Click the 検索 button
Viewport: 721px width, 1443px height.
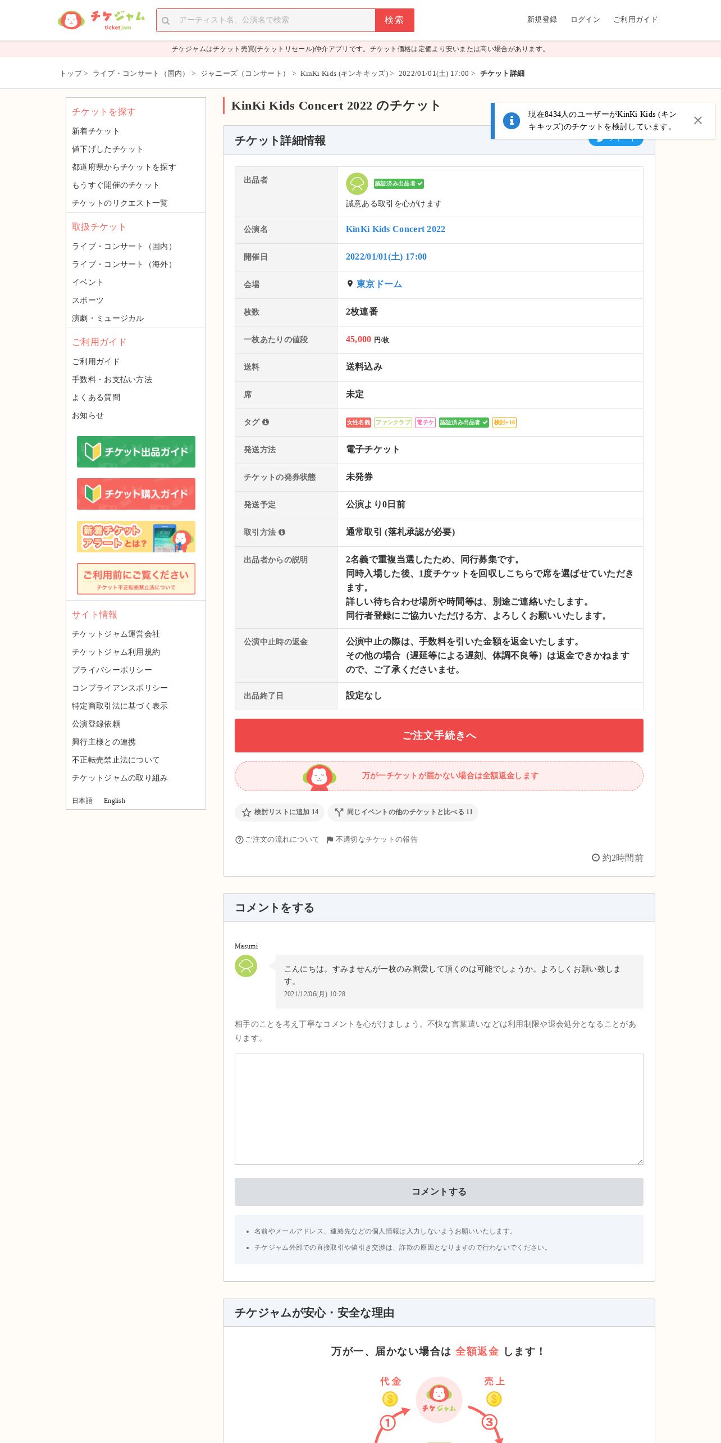pyautogui.click(x=394, y=20)
